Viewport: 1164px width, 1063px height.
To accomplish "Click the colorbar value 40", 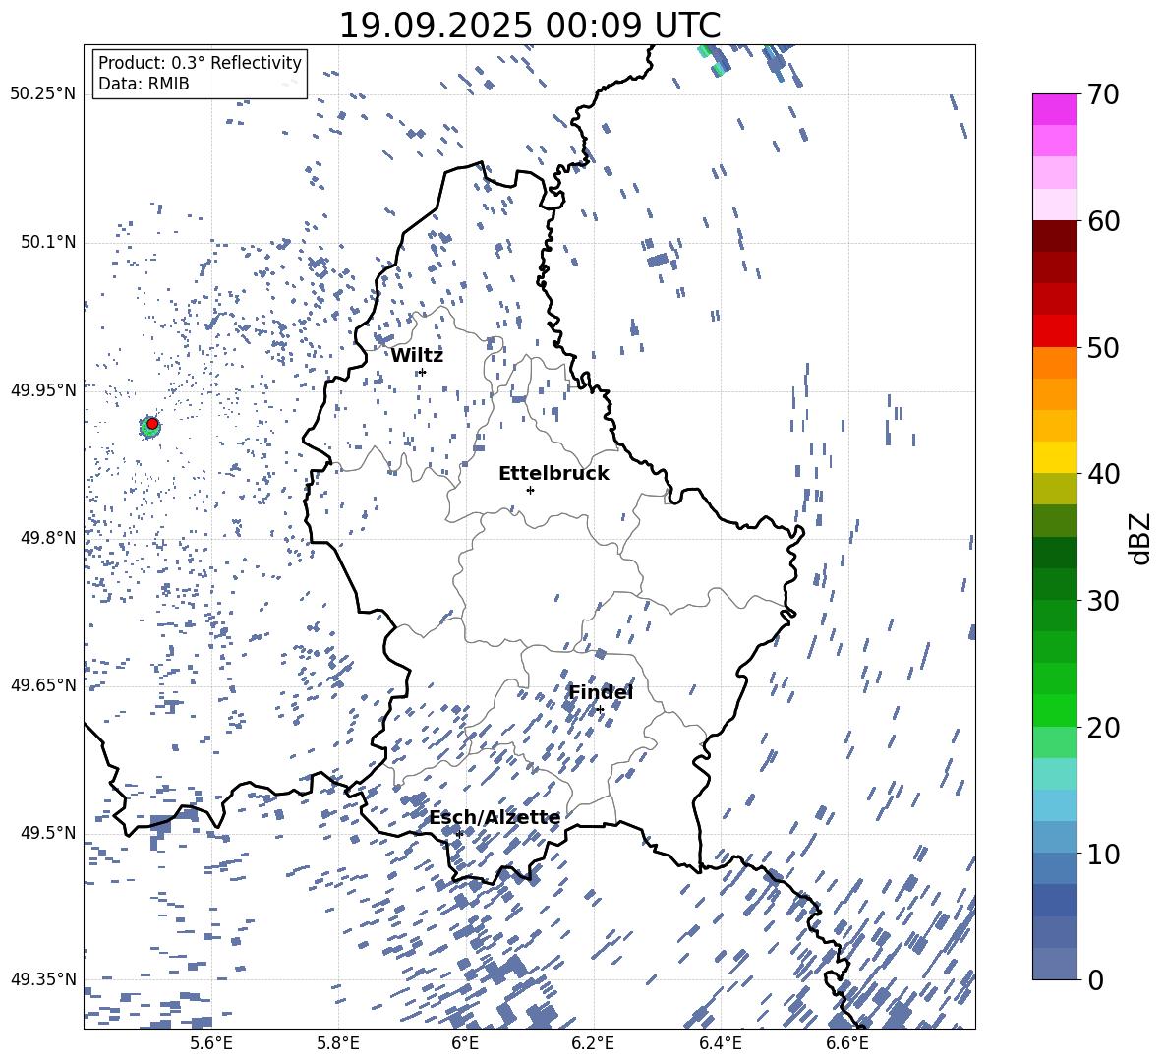I will coord(1102,474).
